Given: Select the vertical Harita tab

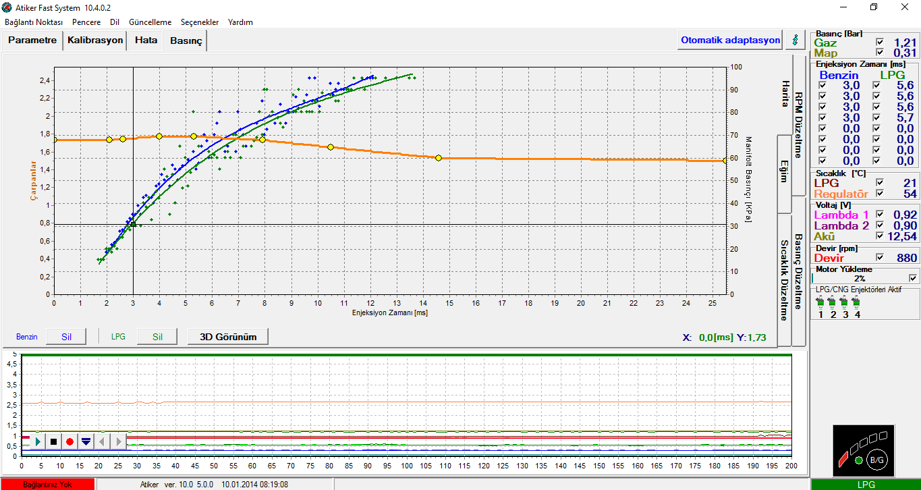Looking at the screenshot, I should click(785, 93).
